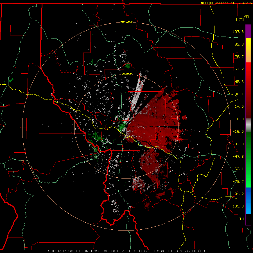Click the 100 NMI range ring label

coord(126,22)
